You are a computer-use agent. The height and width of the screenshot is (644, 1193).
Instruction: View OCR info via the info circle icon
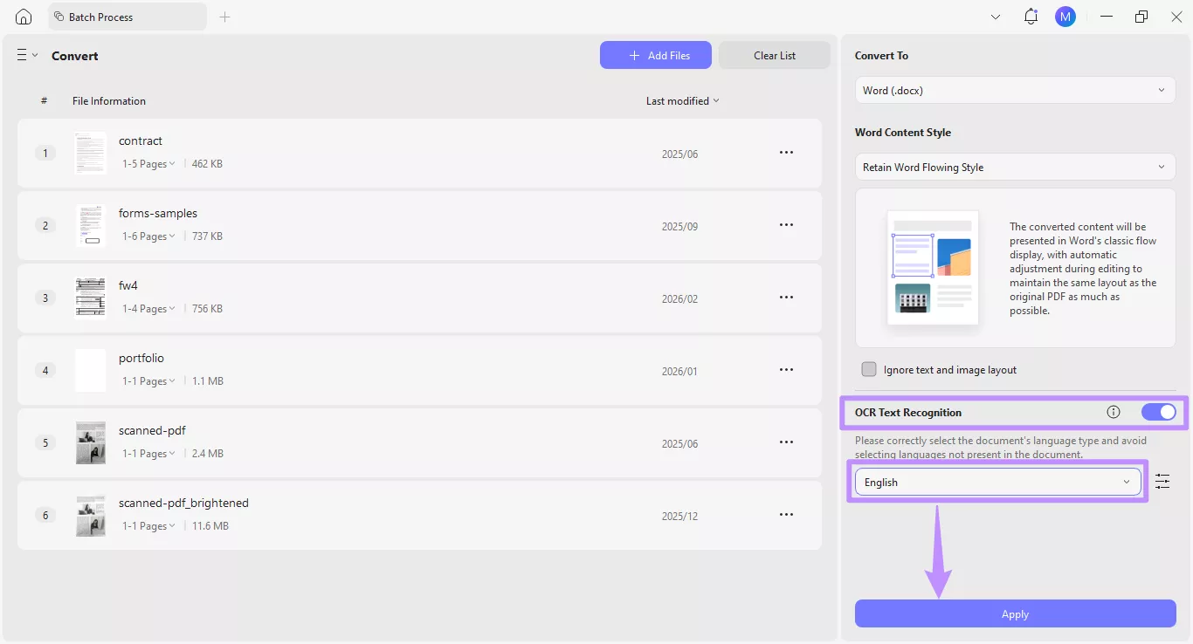click(1114, 412)
